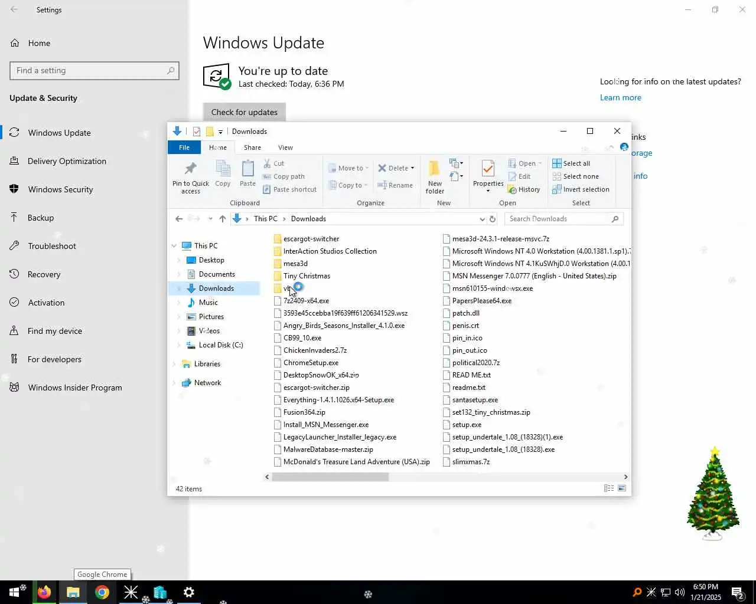This screenshot has height=604, width=756.
Task: Select the Music folder in tree
Action: coord(208,303)
